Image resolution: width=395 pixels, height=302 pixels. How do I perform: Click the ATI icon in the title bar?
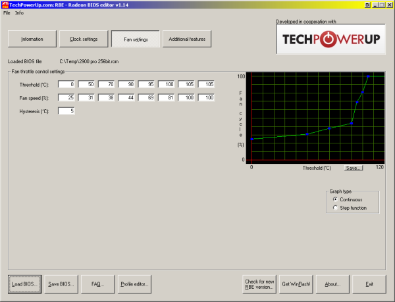click(5, 5)
